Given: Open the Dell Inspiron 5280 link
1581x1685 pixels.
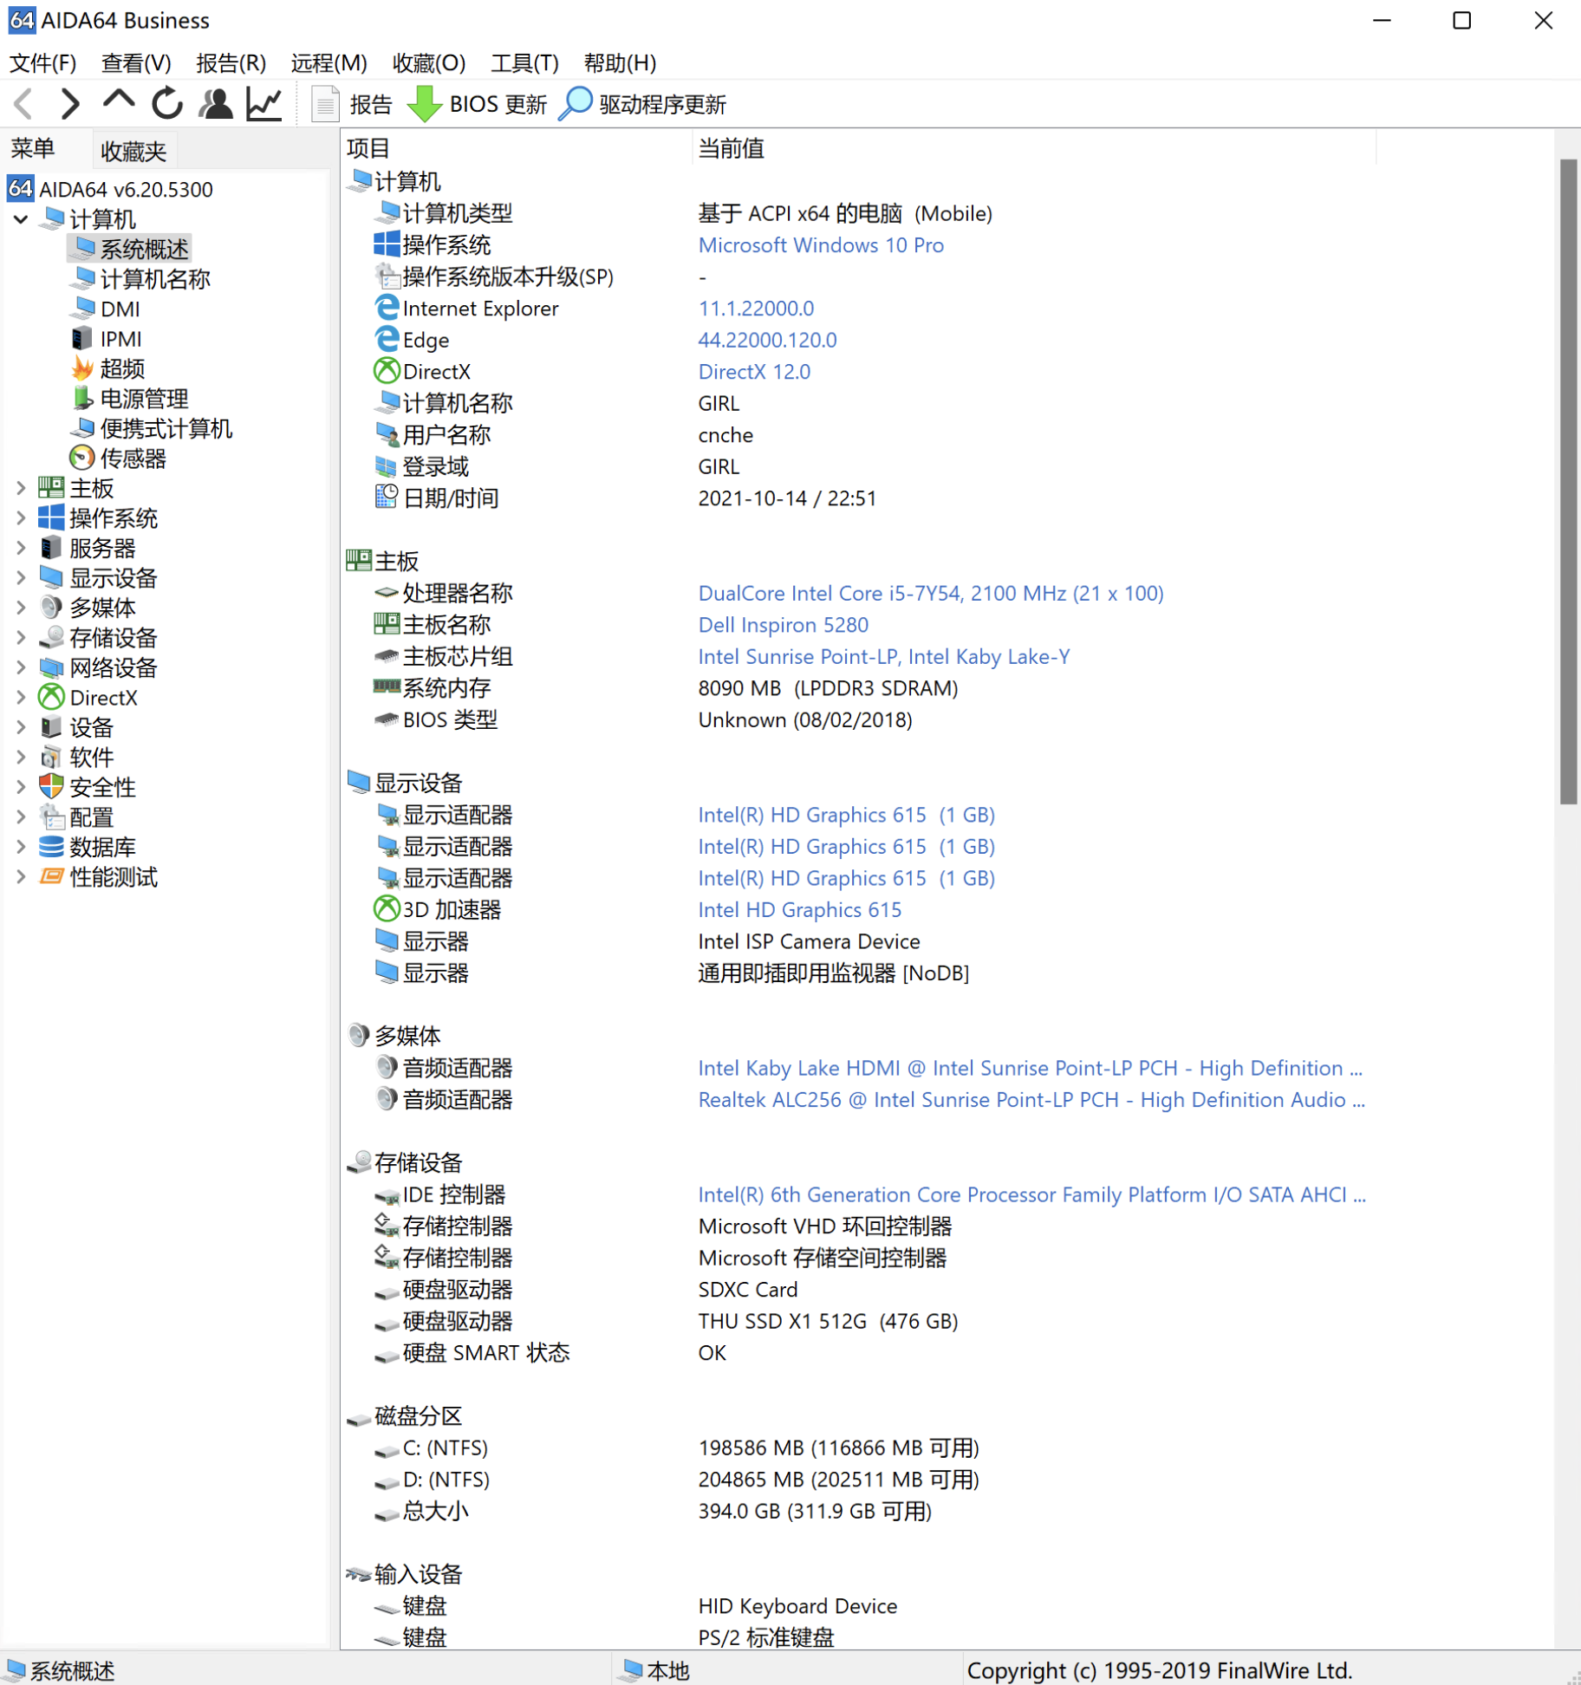Looking at the screenshot, I should (x=783, y=625).
